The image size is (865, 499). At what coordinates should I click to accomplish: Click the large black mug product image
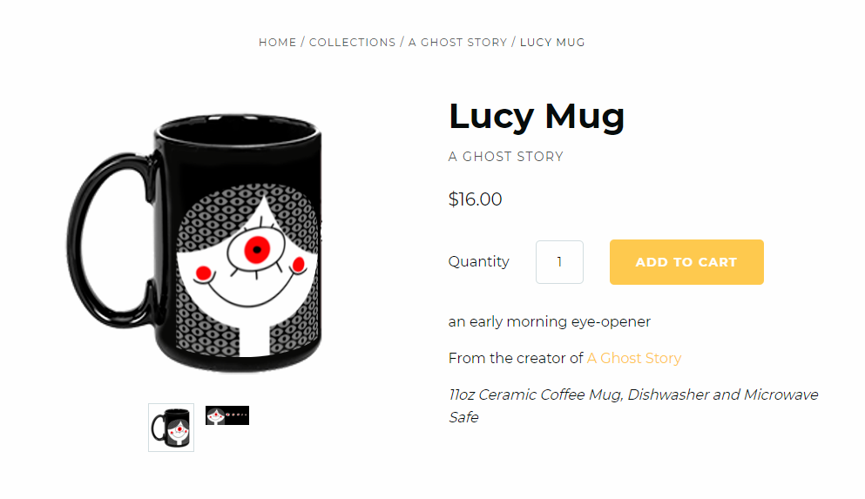194,243
